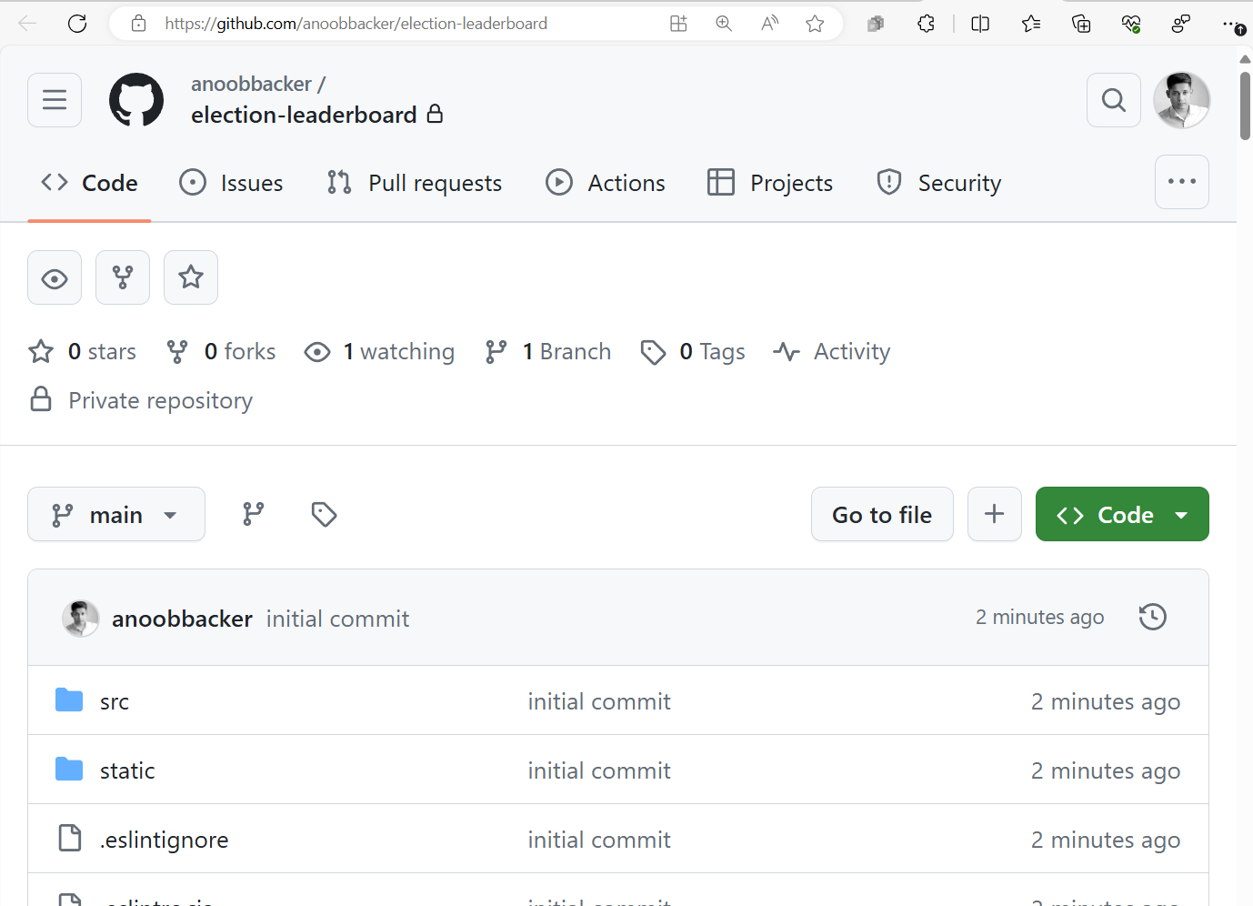Add this page to favorites star

815,24
